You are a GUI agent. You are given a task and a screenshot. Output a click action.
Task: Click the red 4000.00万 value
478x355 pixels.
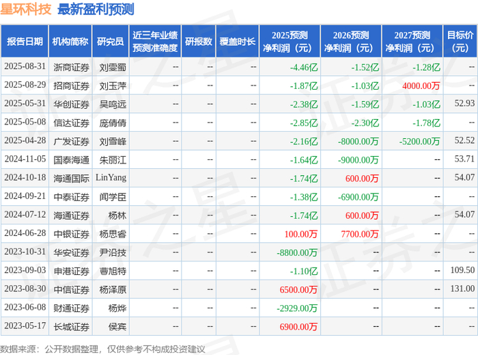[421, 86]
